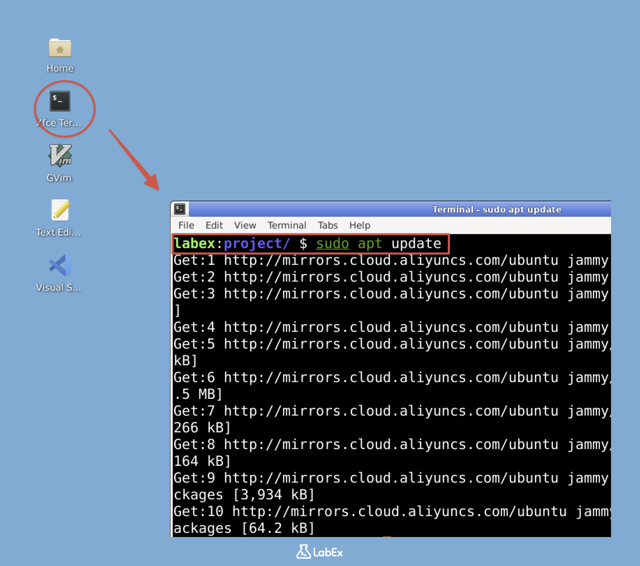Screen dimensions: 640x566
Task: Open the Help menu in the terminal
Action: coord(359,225)
